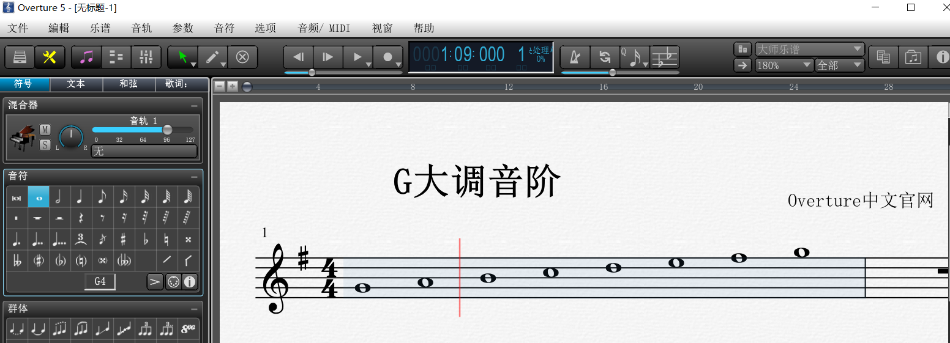Select the quarter rest in note palette
This screenshot has width=950, height=343.
click(x=81, y=218)
